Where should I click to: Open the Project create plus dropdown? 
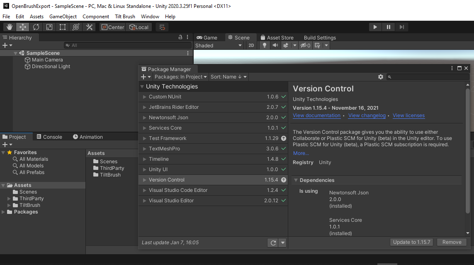(7, 145)
